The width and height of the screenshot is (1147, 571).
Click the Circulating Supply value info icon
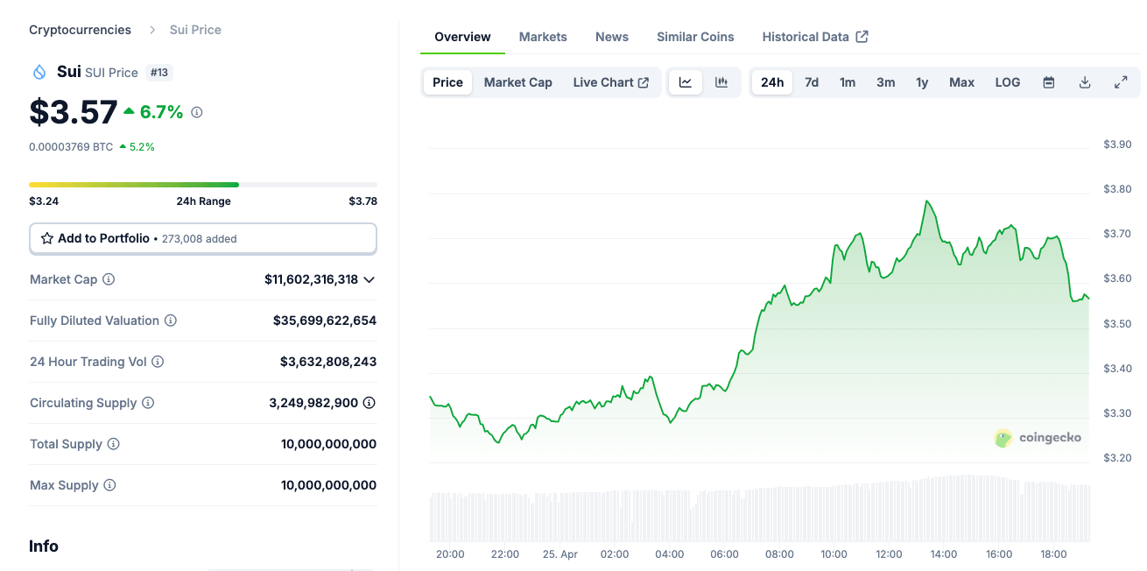(369, 403)
